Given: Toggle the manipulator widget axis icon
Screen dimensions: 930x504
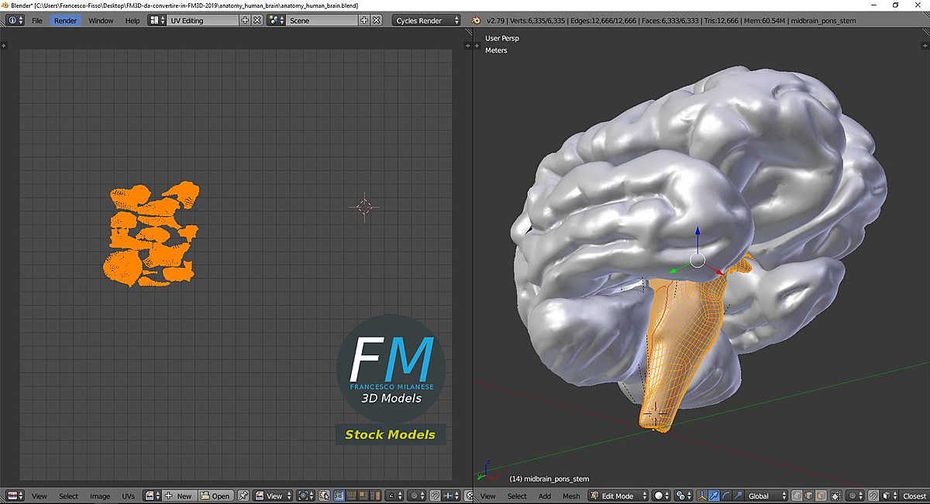Looking at the screenshot, I should click(702, 495).
